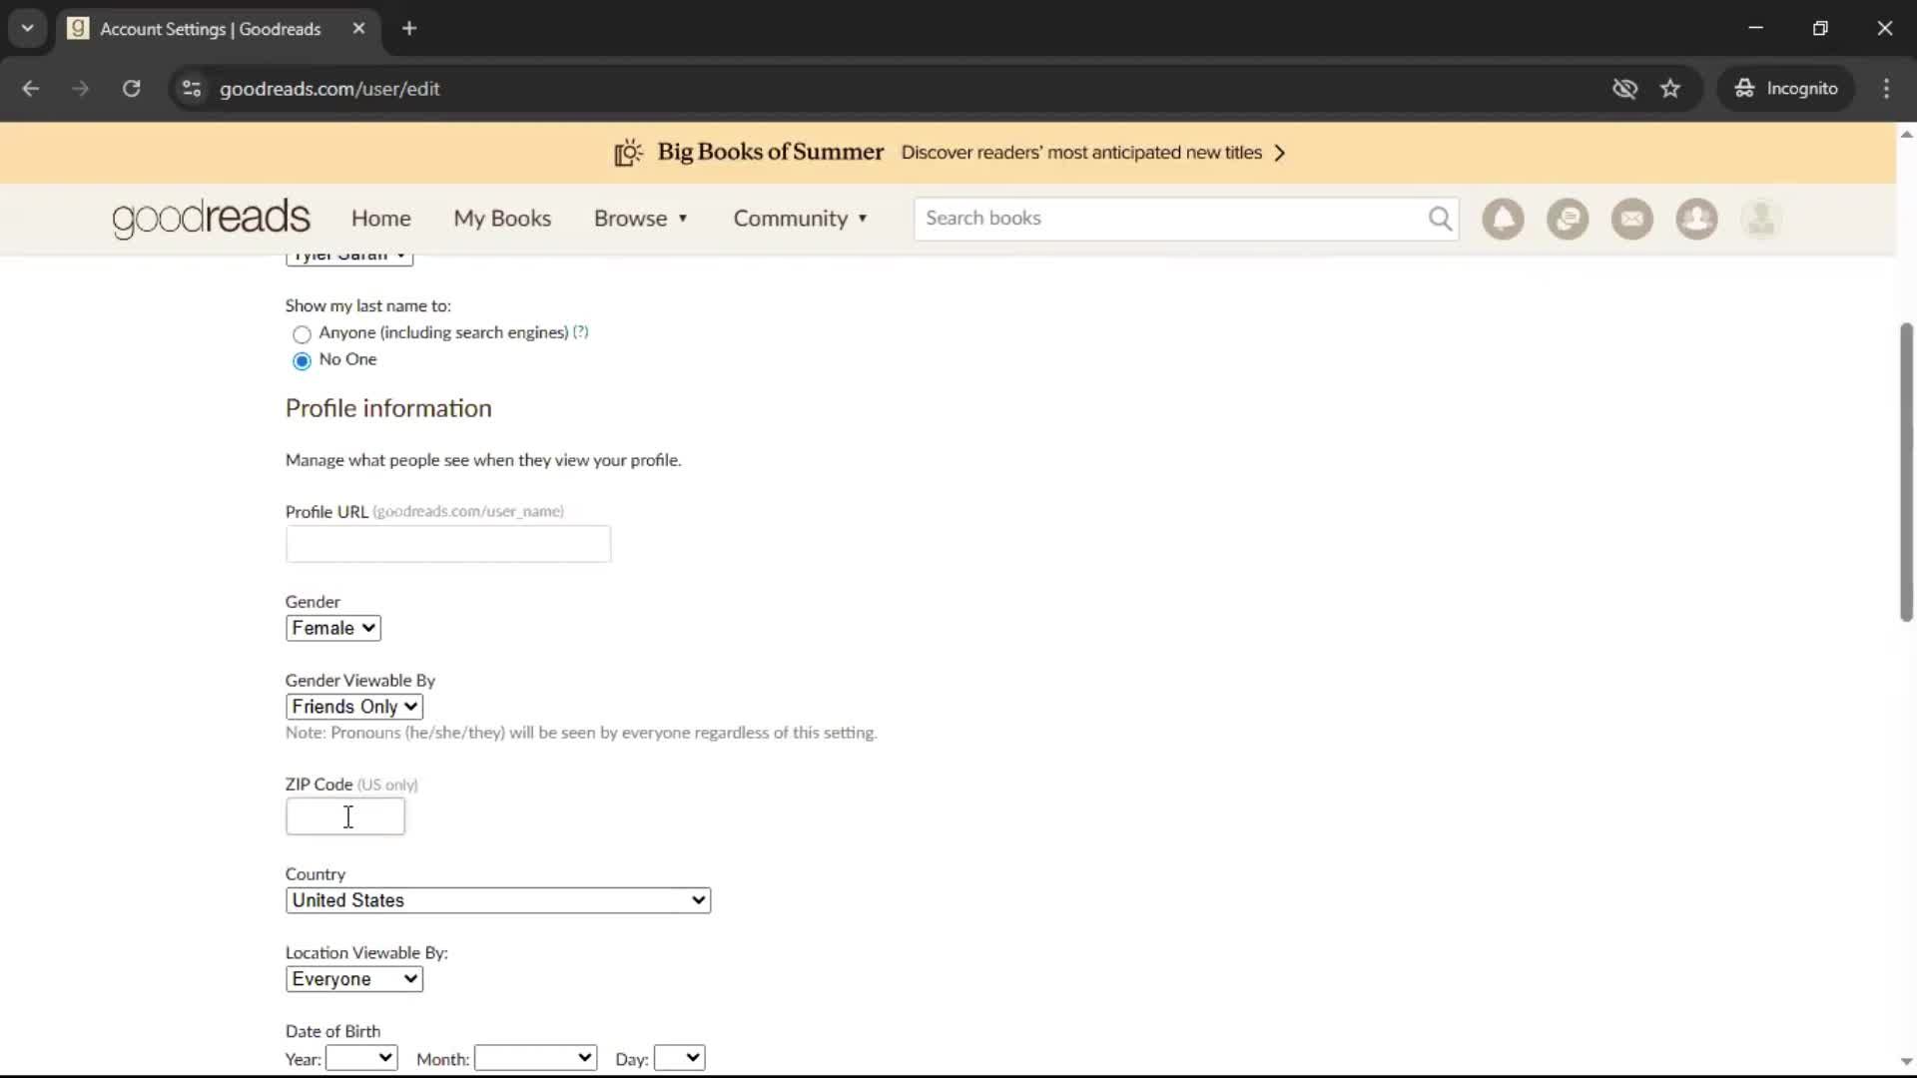The width and height of the screenshot is (1917, 1078).
Task: Click the scrollbar up arrow
Action: 1906,134
